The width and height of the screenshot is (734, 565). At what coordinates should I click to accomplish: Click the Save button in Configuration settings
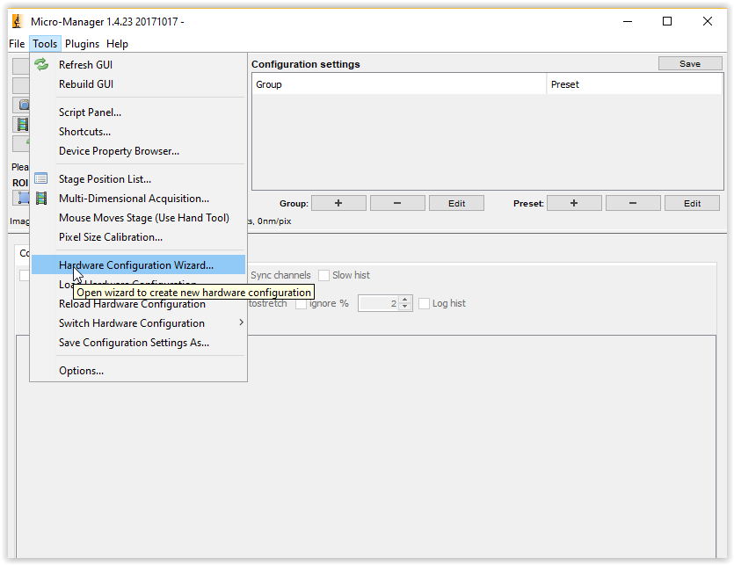click(x=690, y=63)
